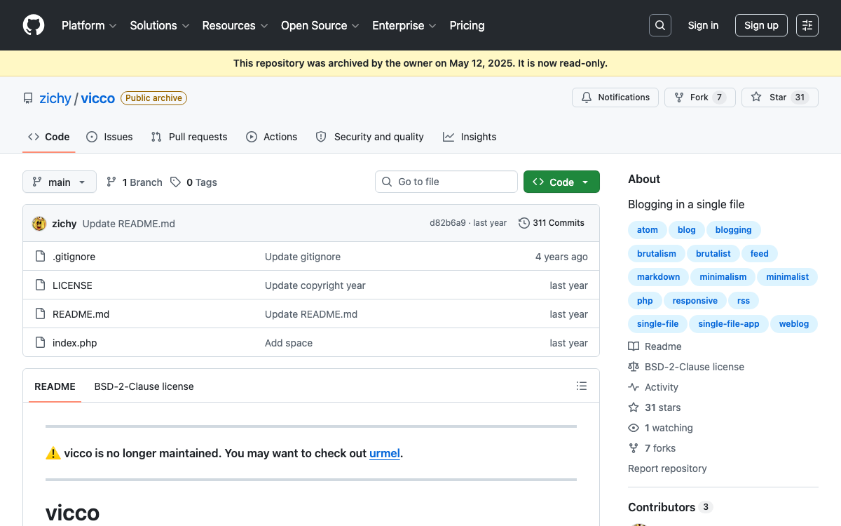The image size is (841, 526).
Task: Click the eye icon beside 1 watching
Action: point(634,428)
